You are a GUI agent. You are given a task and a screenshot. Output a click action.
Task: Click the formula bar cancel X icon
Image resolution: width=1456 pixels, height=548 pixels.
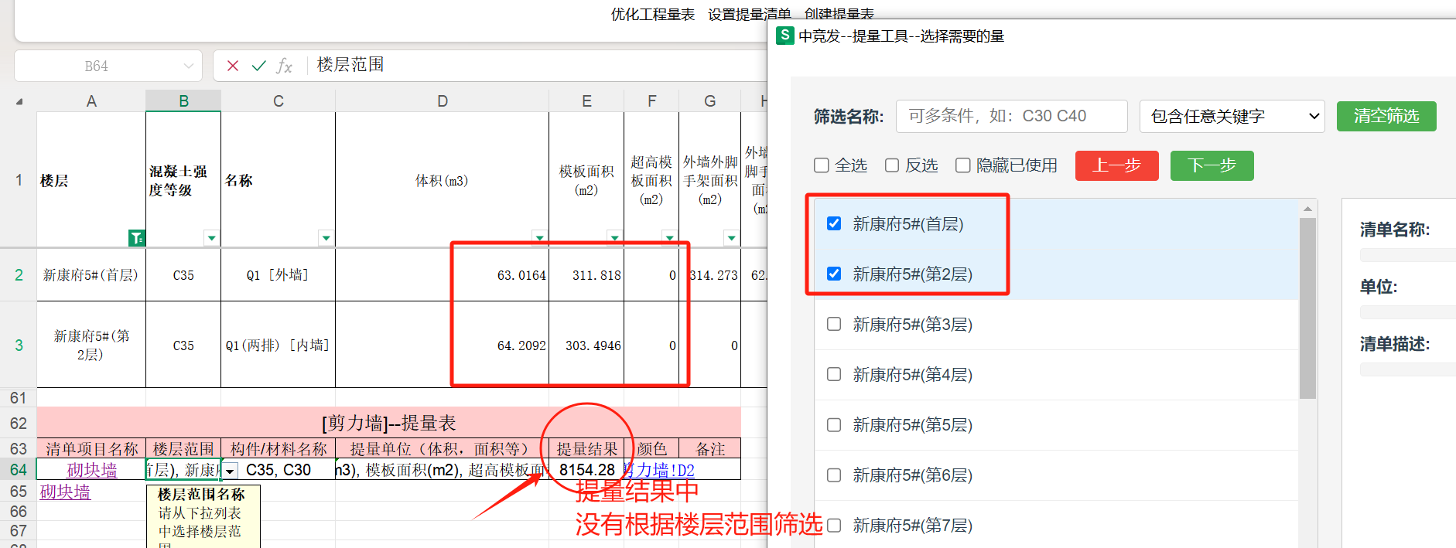tap(232, 66)
